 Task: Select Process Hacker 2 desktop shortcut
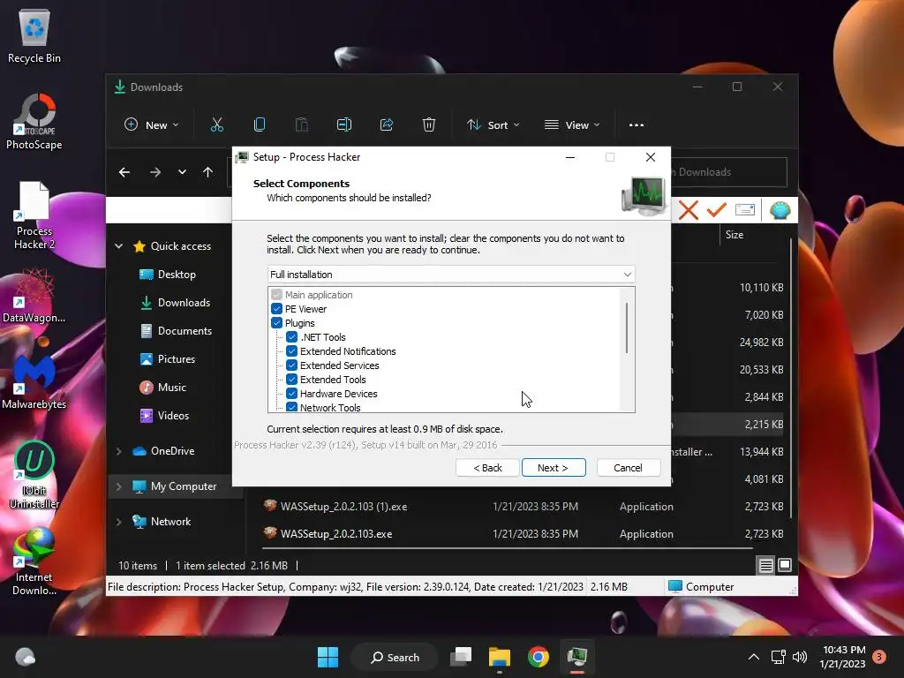[x=34, y=215]
